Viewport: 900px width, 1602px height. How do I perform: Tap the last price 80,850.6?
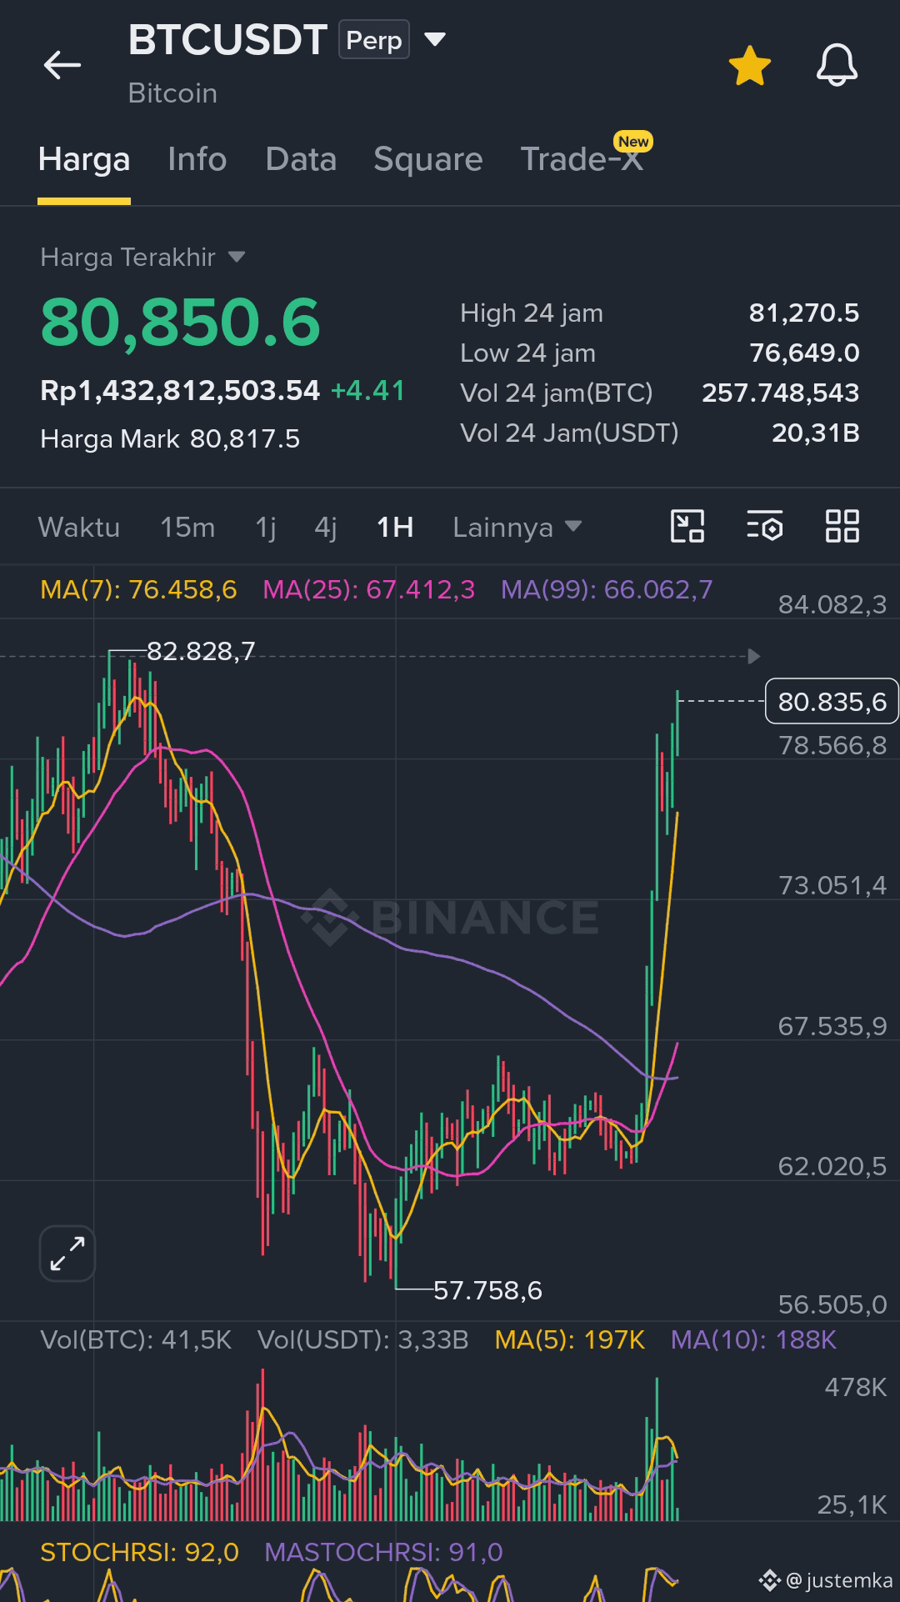(x=180, y=323)
